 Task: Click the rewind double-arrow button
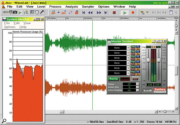(x=90, y=12)
